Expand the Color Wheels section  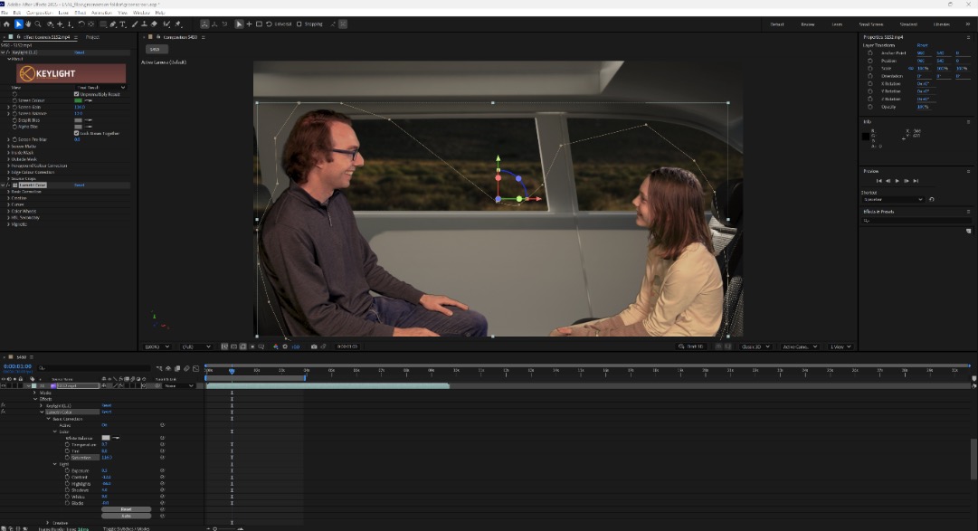pyautogui.click(x=9, y=211)
